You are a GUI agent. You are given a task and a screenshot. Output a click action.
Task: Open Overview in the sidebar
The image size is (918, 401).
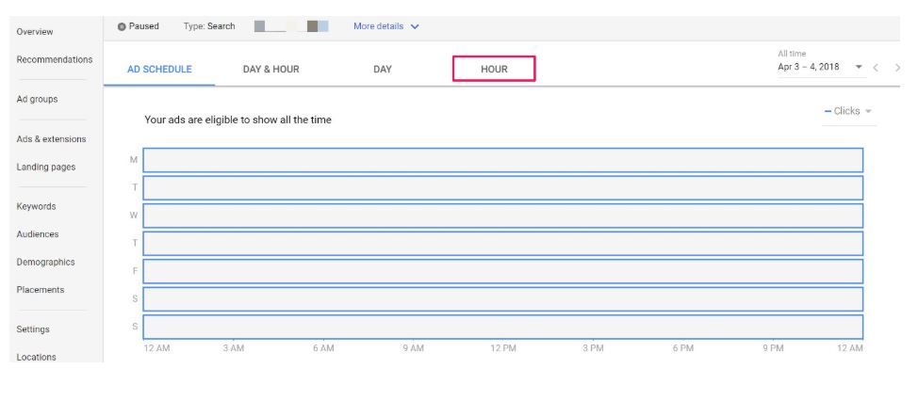35,32
